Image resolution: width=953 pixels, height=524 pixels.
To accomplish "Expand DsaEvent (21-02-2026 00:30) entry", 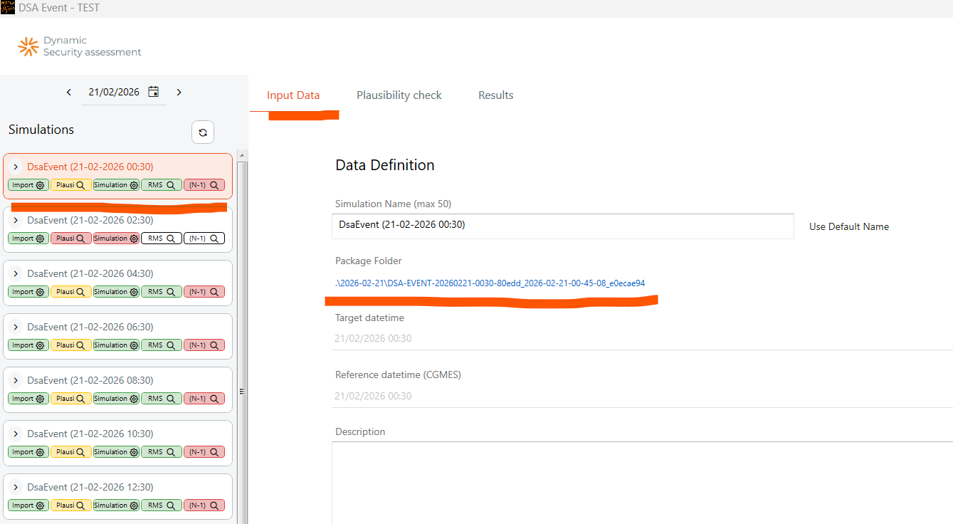I will (x=16, y=167).
